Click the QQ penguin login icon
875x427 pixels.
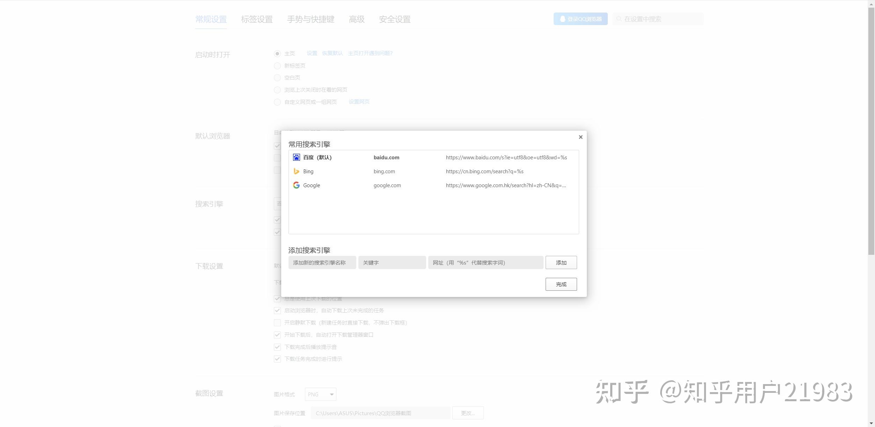(562, 19)
